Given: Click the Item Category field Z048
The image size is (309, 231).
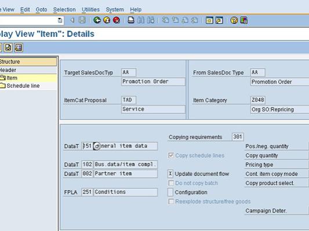Looking at the screenshot, I should [x=258, y=100].
